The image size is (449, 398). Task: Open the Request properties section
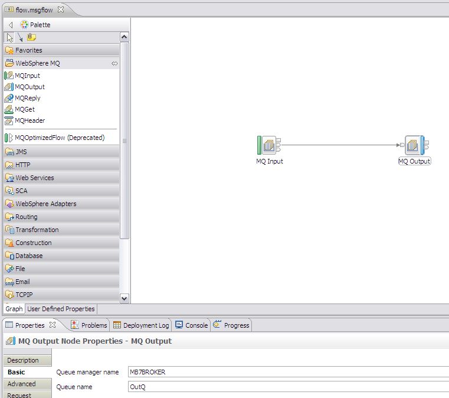28,394
